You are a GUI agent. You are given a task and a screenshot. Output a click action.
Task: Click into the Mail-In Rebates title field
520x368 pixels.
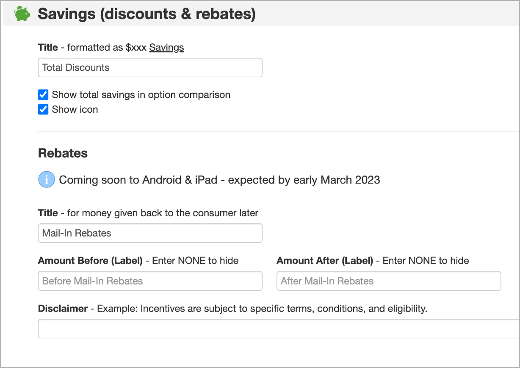coord(150,233)
